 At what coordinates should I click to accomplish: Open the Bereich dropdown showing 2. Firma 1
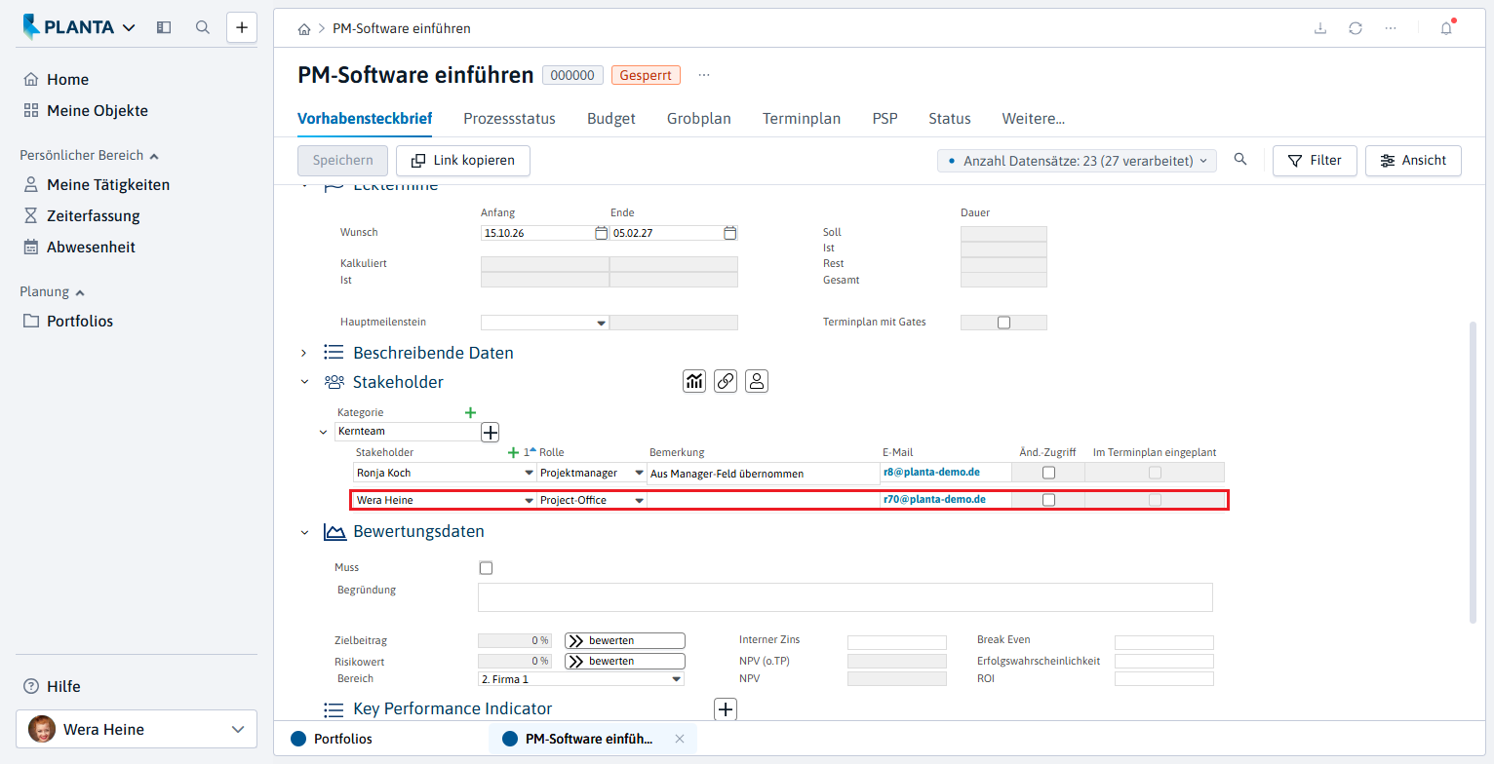(x=677, y=680)
